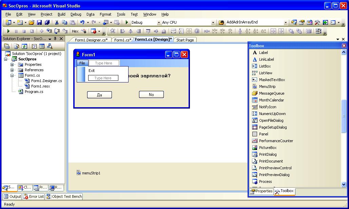
Task: Click the Copy icon in the toolbar
Action: tap(64, 22)
